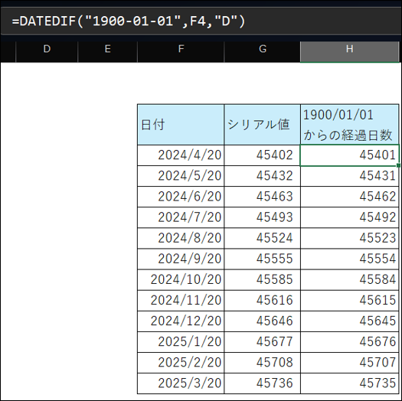Viewport: 402px width, 401px height.
Task: Select column F header
Action: click(x=181, y=51)
